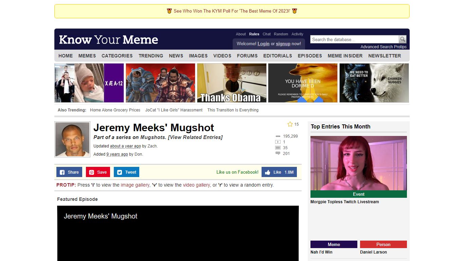Open Advanced Search Protips link
Screen dimensions: 464x261
[x=383, y=47]
